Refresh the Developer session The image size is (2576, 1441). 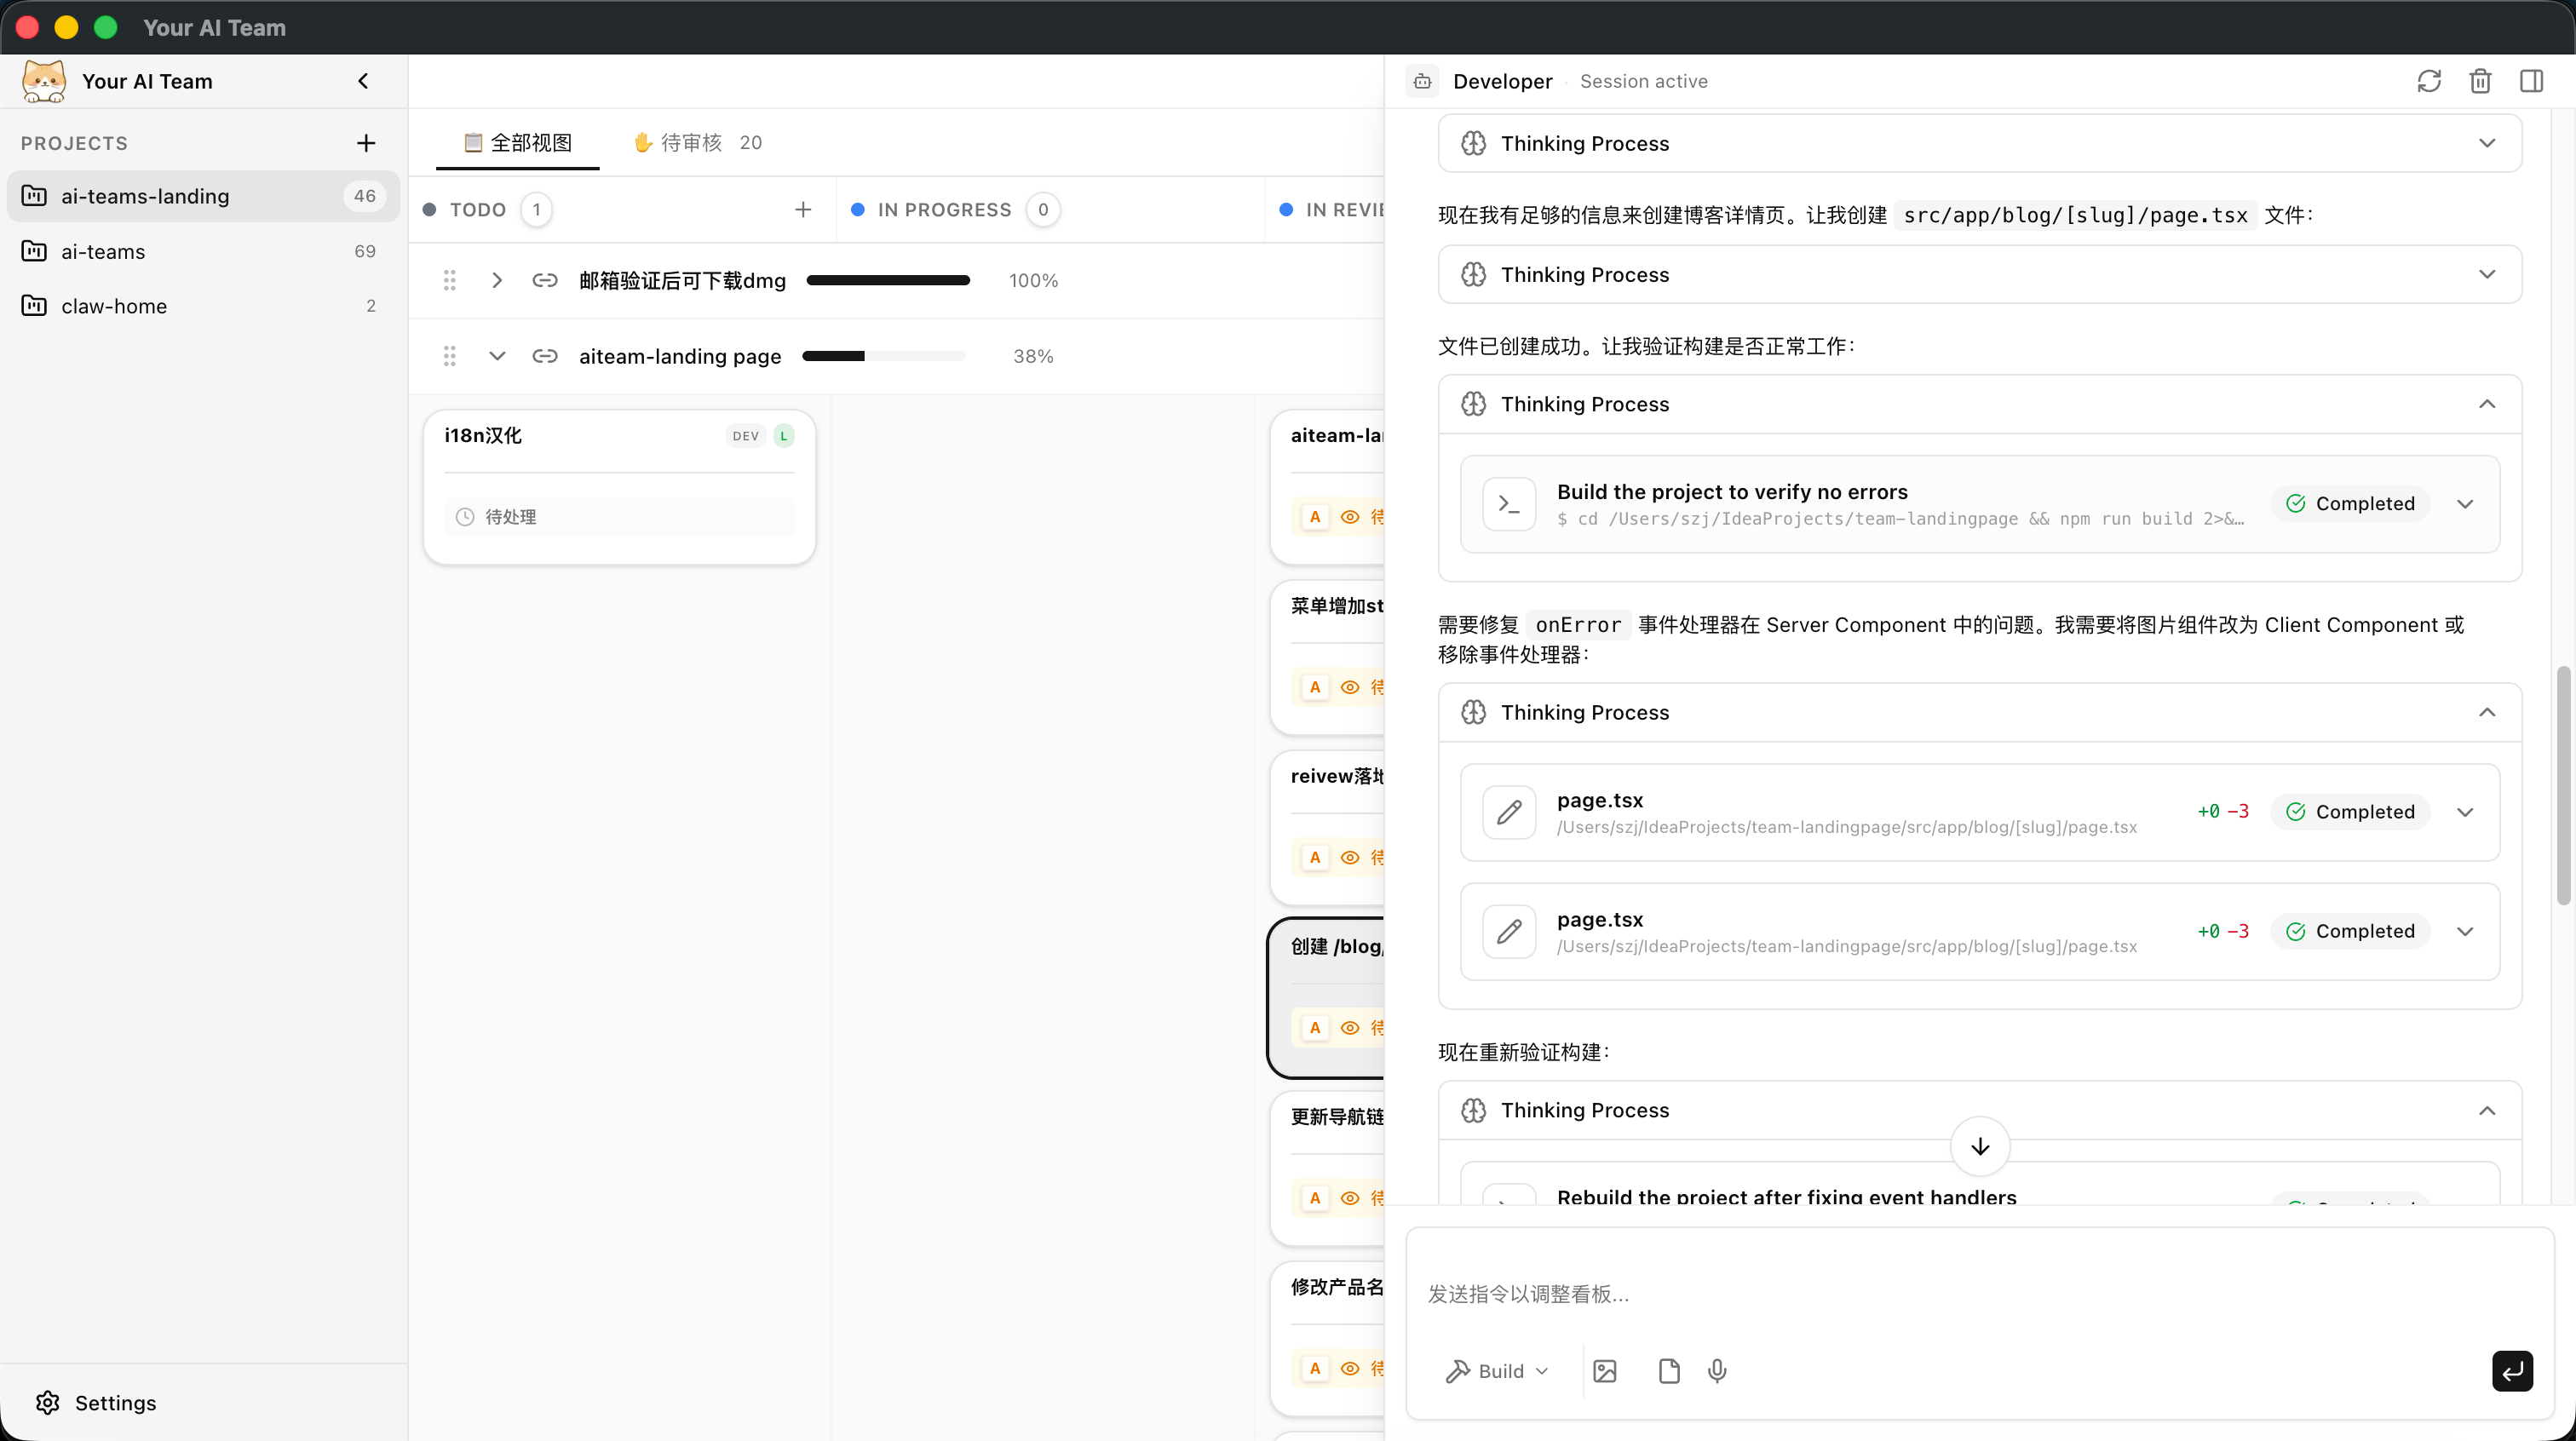tap(2430, 81)
